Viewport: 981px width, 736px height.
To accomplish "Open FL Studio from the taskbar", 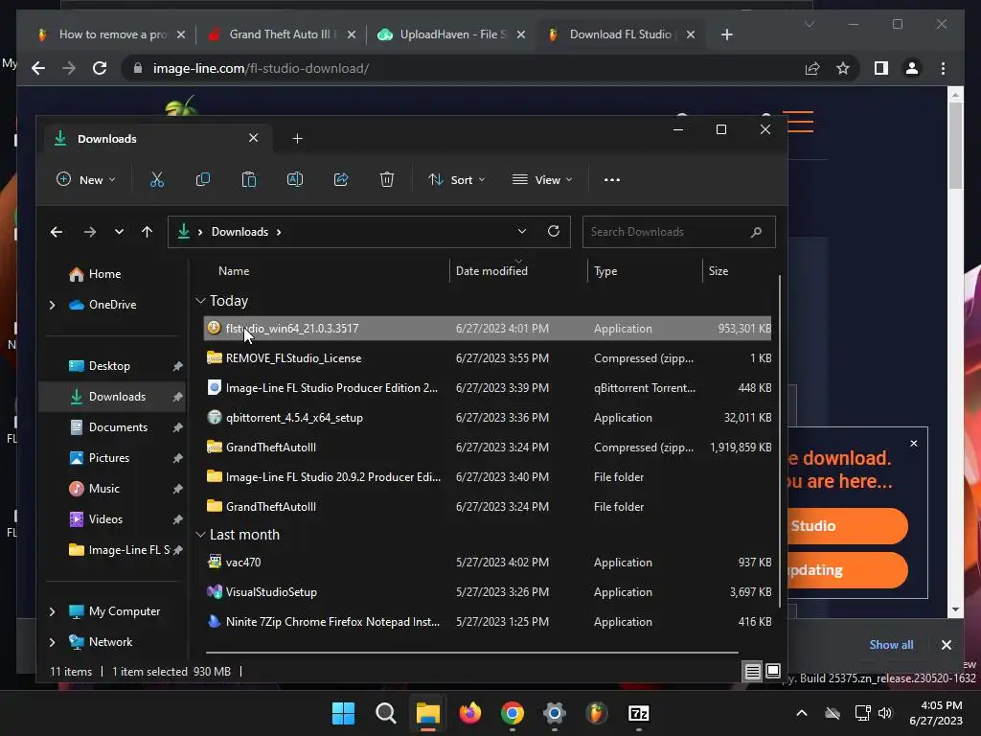I will pos(596,713).
